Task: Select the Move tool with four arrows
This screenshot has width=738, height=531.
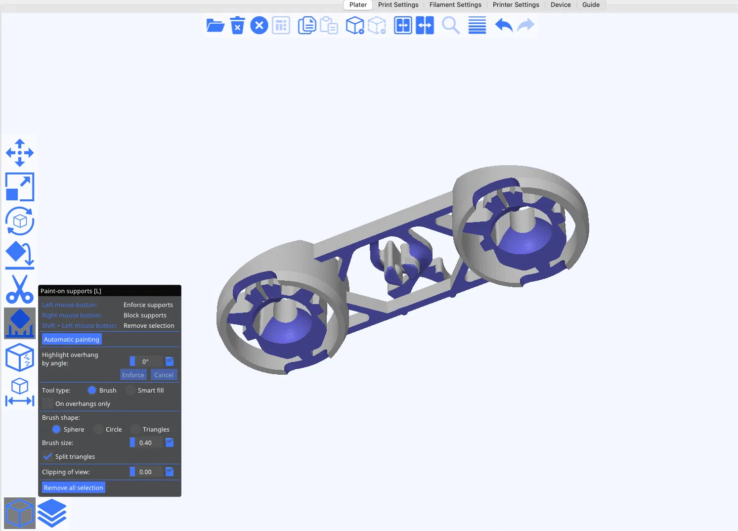Action: click(20, 153)
